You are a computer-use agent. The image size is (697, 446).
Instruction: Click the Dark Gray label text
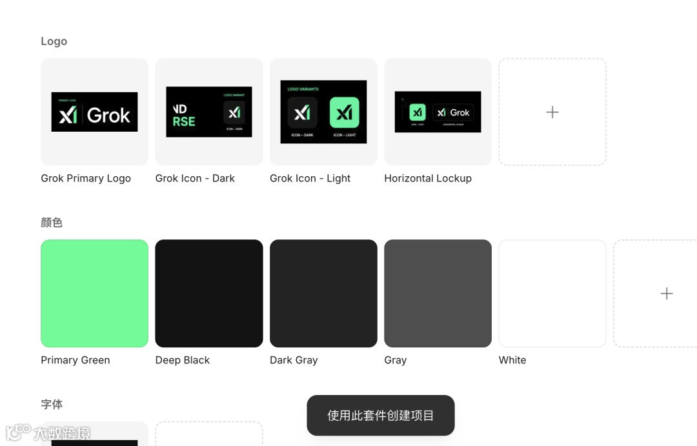294,360
